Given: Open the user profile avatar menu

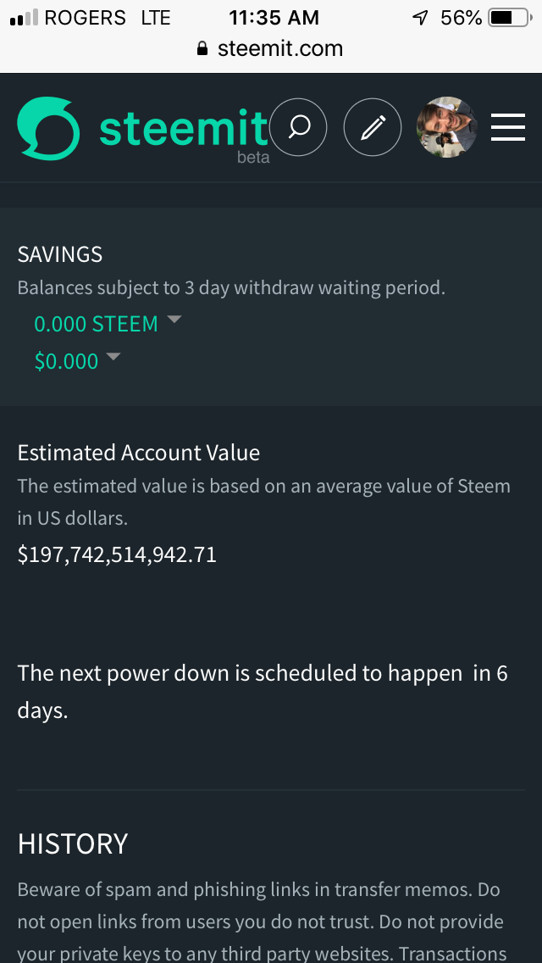Looking at the screenshot, I should click(446, 128).
